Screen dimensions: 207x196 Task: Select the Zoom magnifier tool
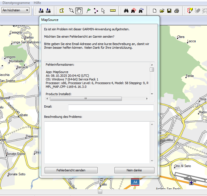71,11
